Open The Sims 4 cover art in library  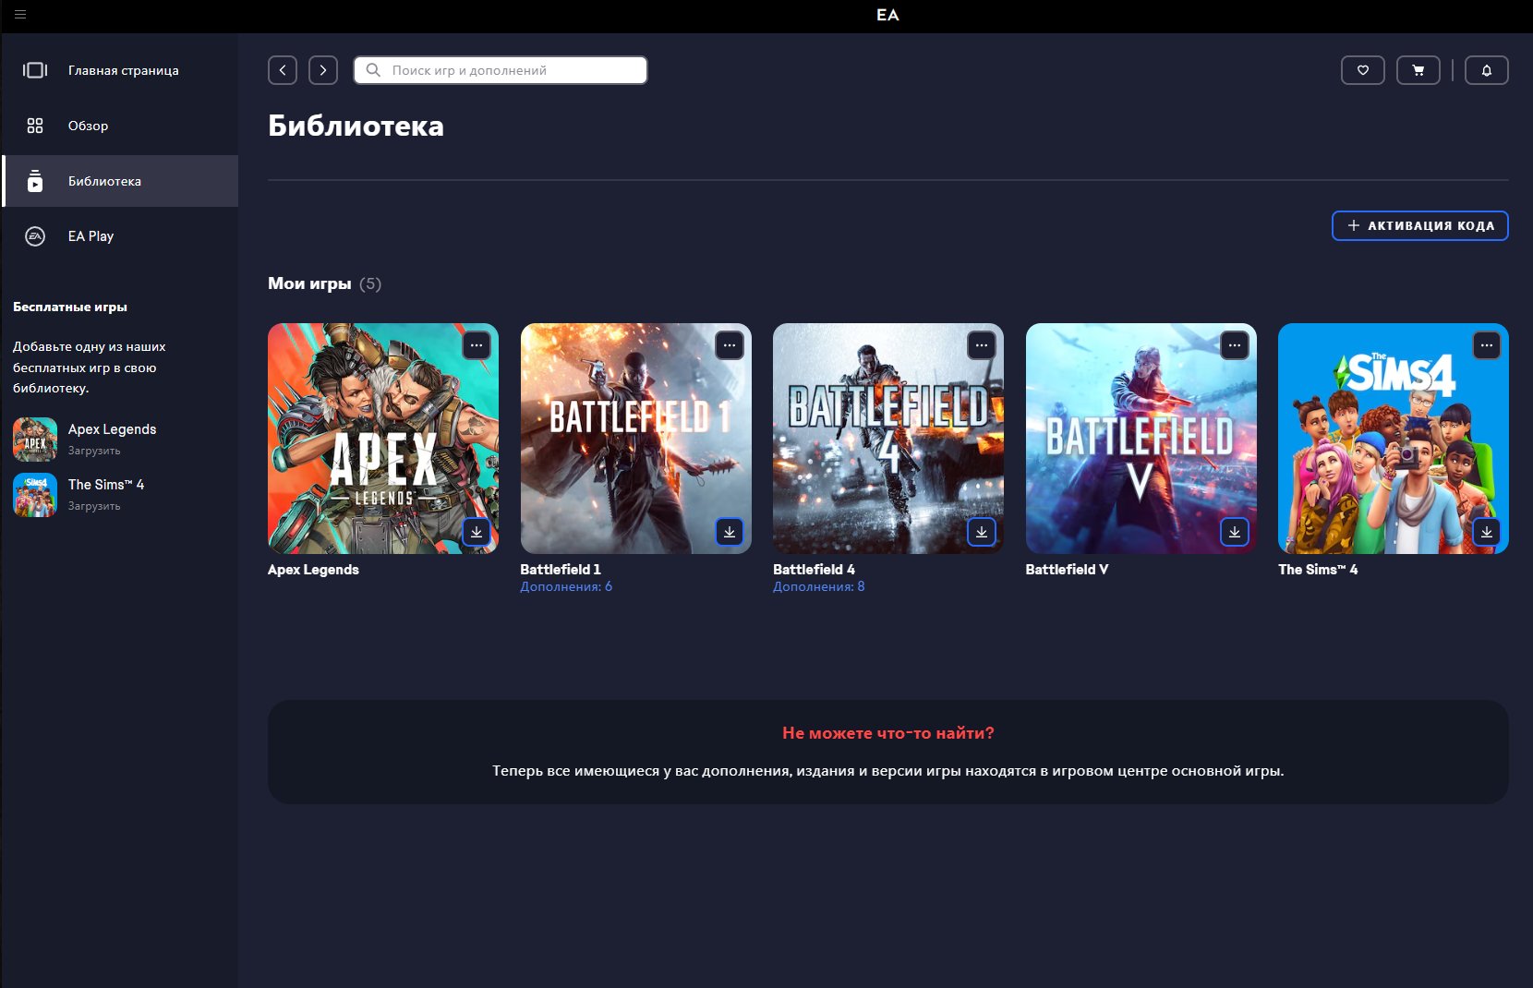pyautogui.click(x=1394, y=439)
